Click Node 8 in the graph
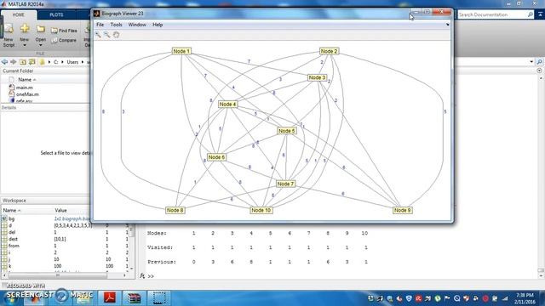Image resolution: width=545 pixels, height=306 pixels. pos(175,210)
